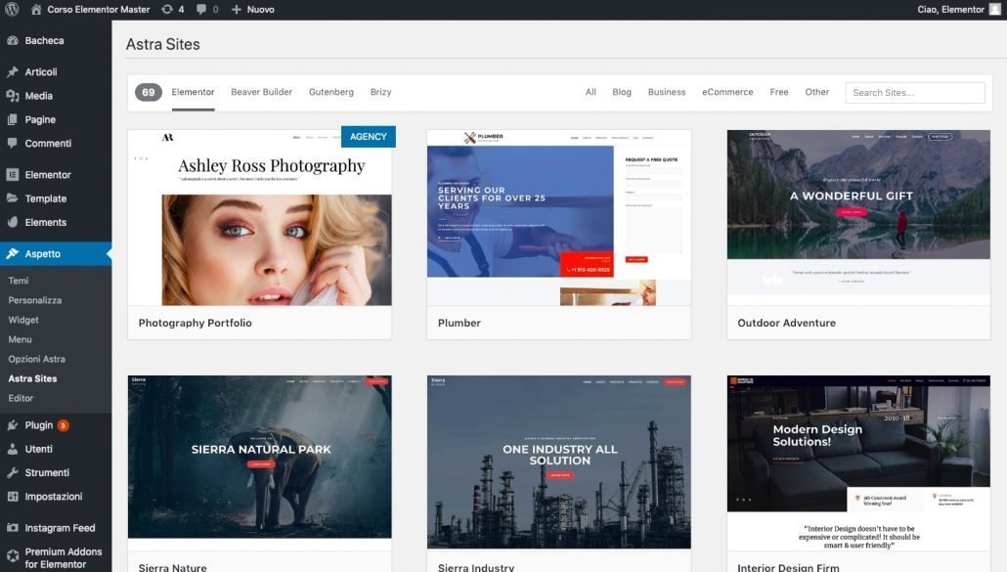The height and width of the screenshot is (572, 1007).
Task: Open the comments bubble icon in admin bar
Action: click(x=201, y=10)
